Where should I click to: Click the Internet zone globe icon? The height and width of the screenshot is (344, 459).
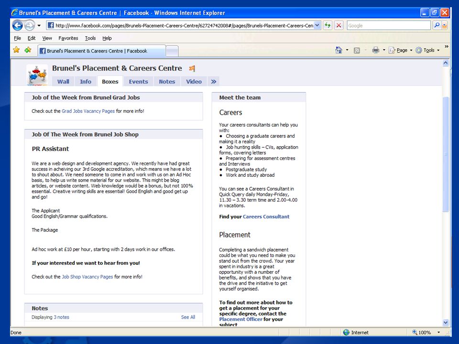point(346,333)
